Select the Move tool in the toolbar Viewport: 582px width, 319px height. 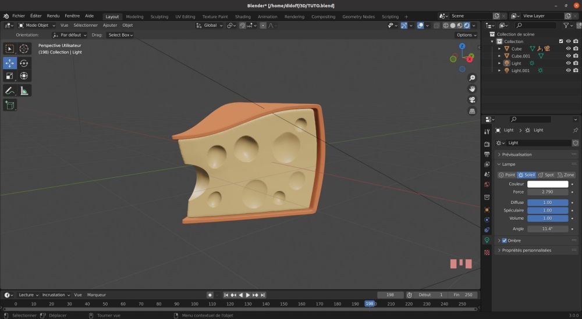tap(10, 63)
